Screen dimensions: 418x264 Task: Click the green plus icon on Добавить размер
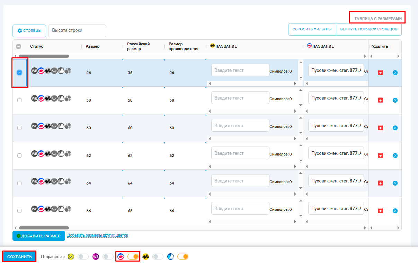[19, 236]
